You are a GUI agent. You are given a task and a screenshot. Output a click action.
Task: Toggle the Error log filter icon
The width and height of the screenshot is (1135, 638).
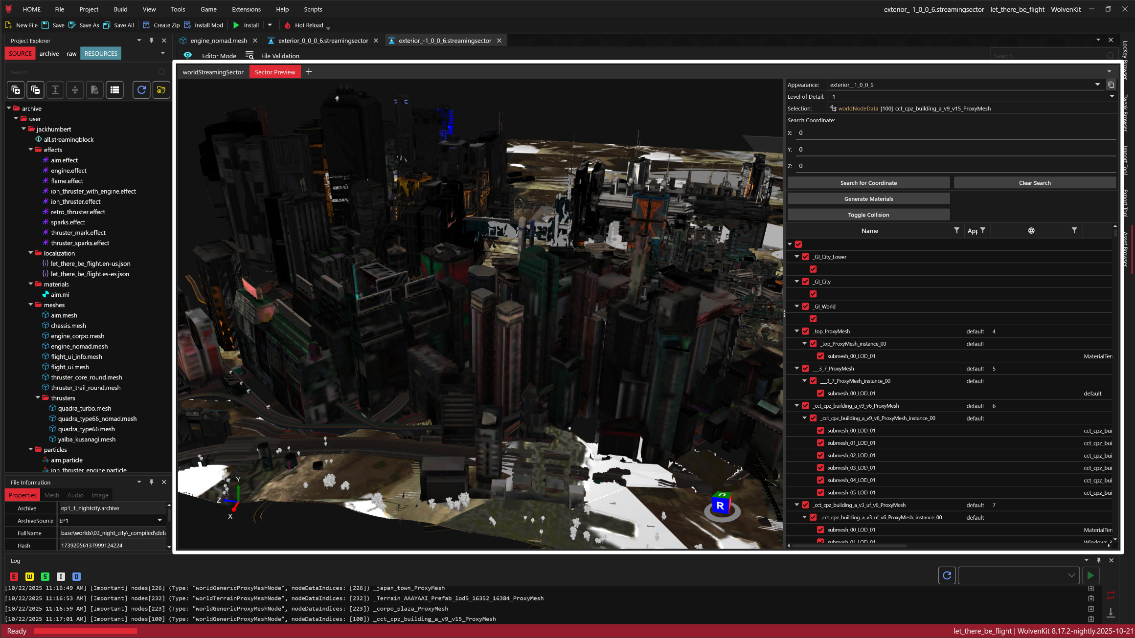coord(14,576)
